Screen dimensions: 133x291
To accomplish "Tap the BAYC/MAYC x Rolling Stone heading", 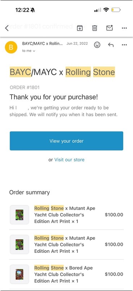I will tap(63, 72).
